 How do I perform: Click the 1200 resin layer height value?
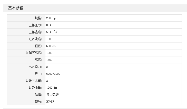49,53
